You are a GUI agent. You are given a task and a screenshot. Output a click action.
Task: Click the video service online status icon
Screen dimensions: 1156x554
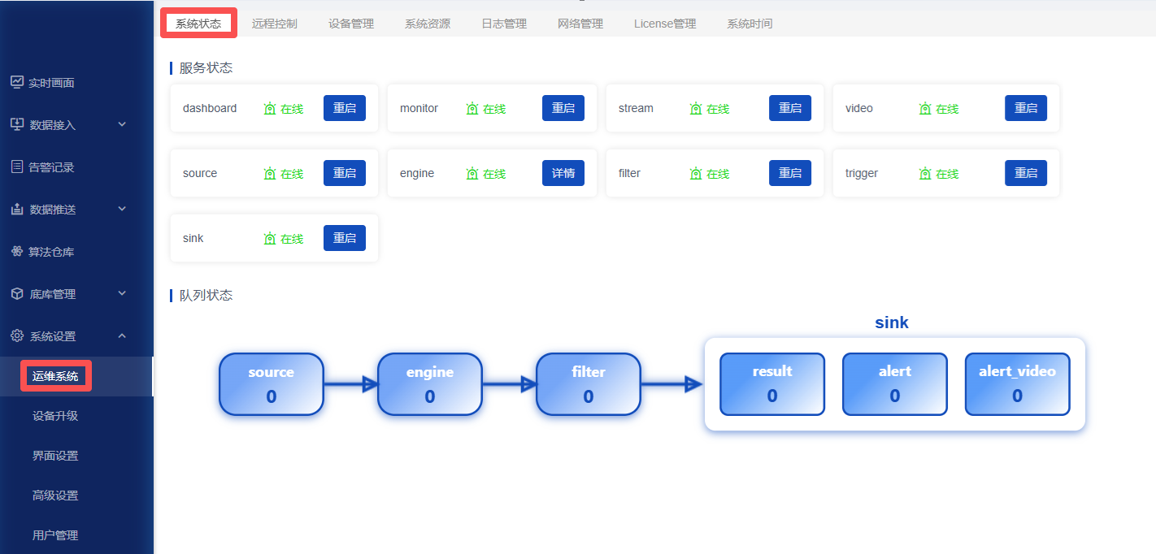[925, 108]
